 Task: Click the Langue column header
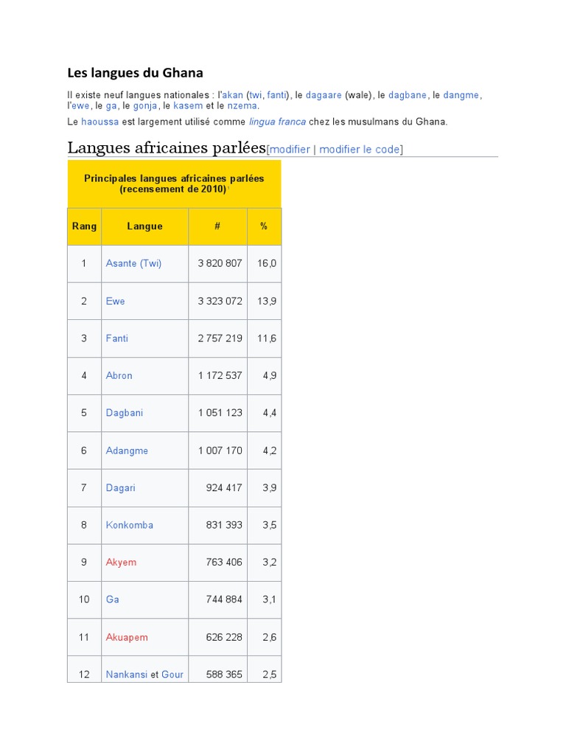(145, 226)
